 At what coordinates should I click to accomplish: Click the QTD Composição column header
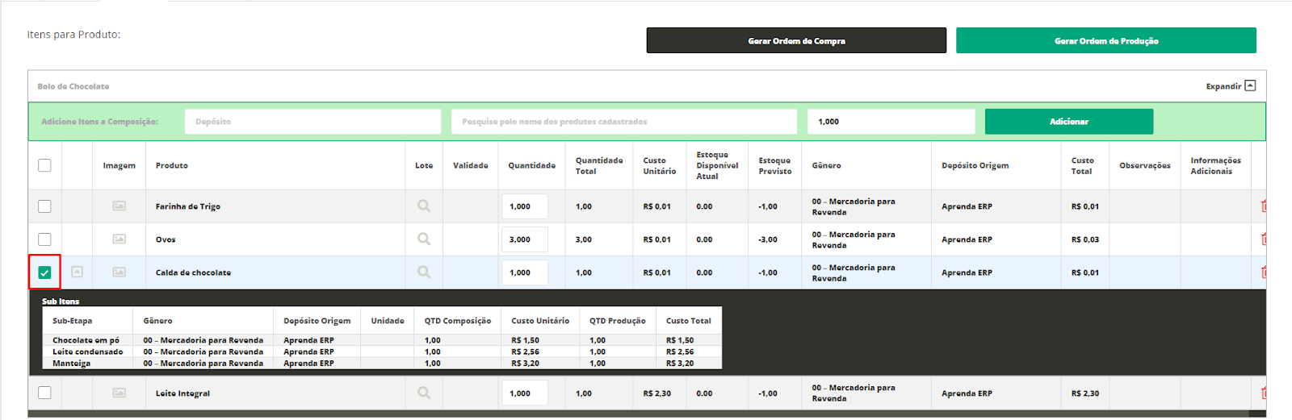[458, 321]
